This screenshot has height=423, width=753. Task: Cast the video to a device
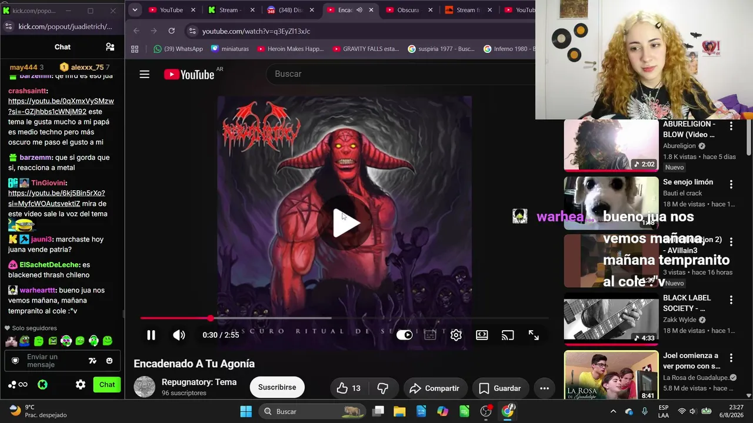coord(508,335)
